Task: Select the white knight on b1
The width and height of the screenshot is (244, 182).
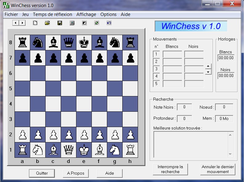Action: (x=38, y=150)
